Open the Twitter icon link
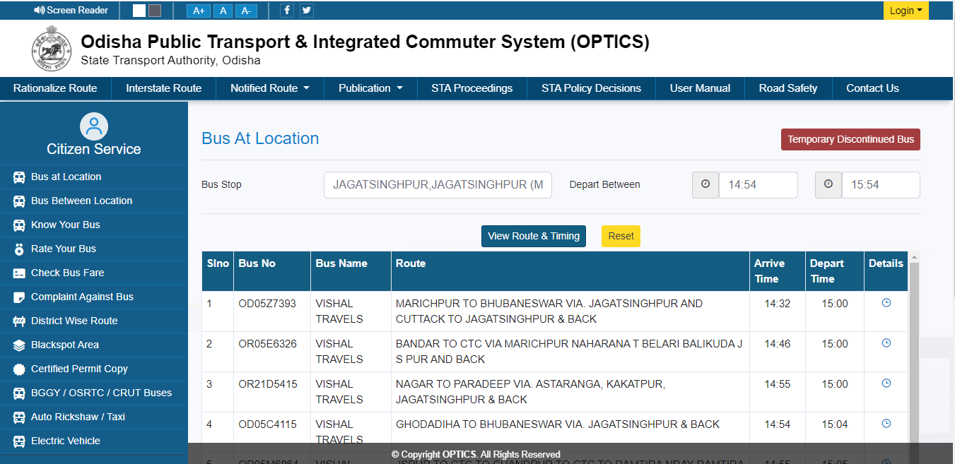The image size is (955, 464). [x=306, y=10]
